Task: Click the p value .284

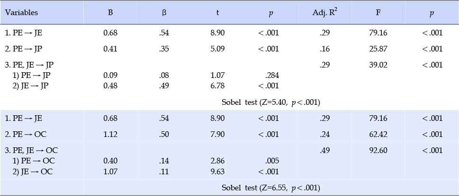Action: point(271,76)
